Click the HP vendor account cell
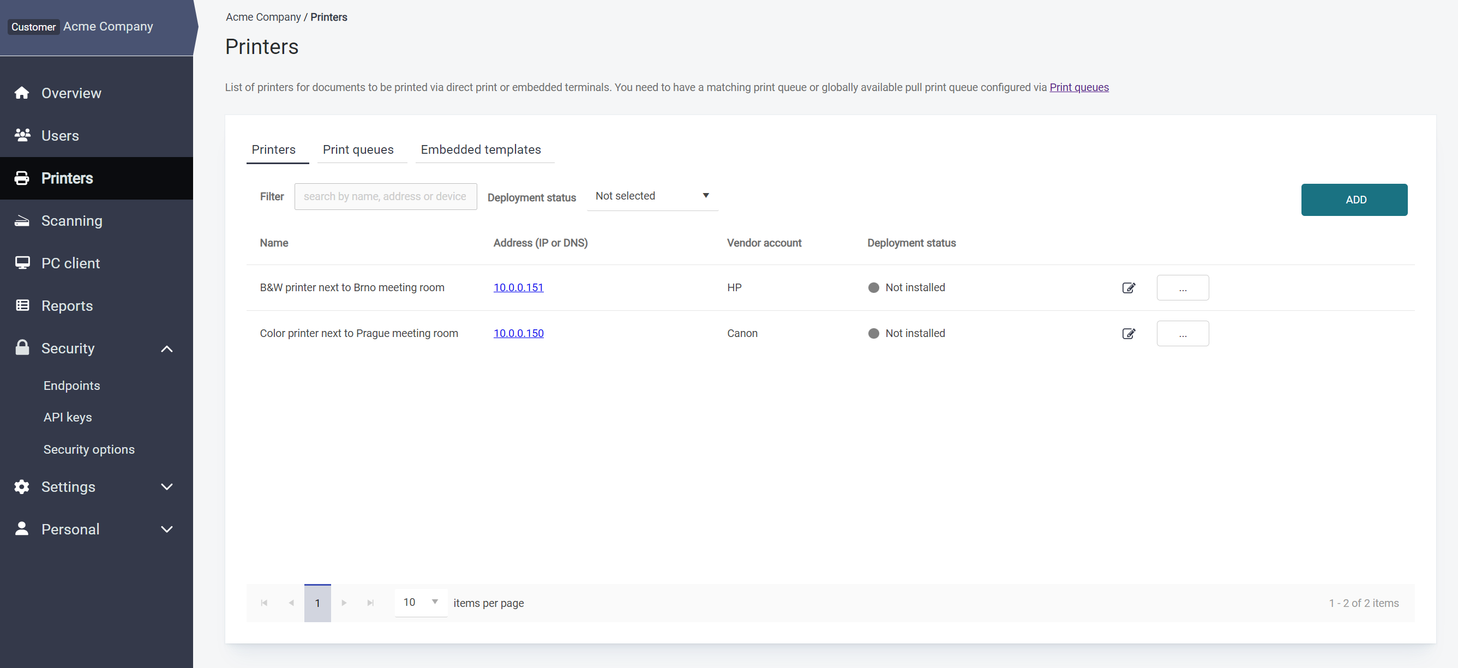Screen dimensions: 1458x668 (x=734, y=287)
